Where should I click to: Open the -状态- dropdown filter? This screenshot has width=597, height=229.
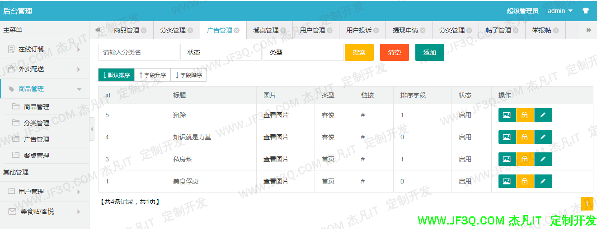click(221, 52)
